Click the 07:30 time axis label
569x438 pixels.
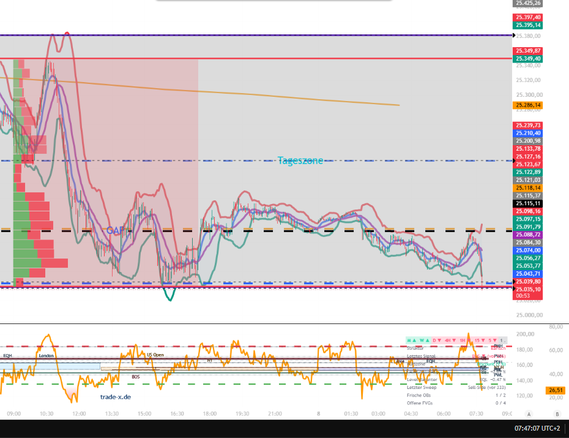pos(476,414)
